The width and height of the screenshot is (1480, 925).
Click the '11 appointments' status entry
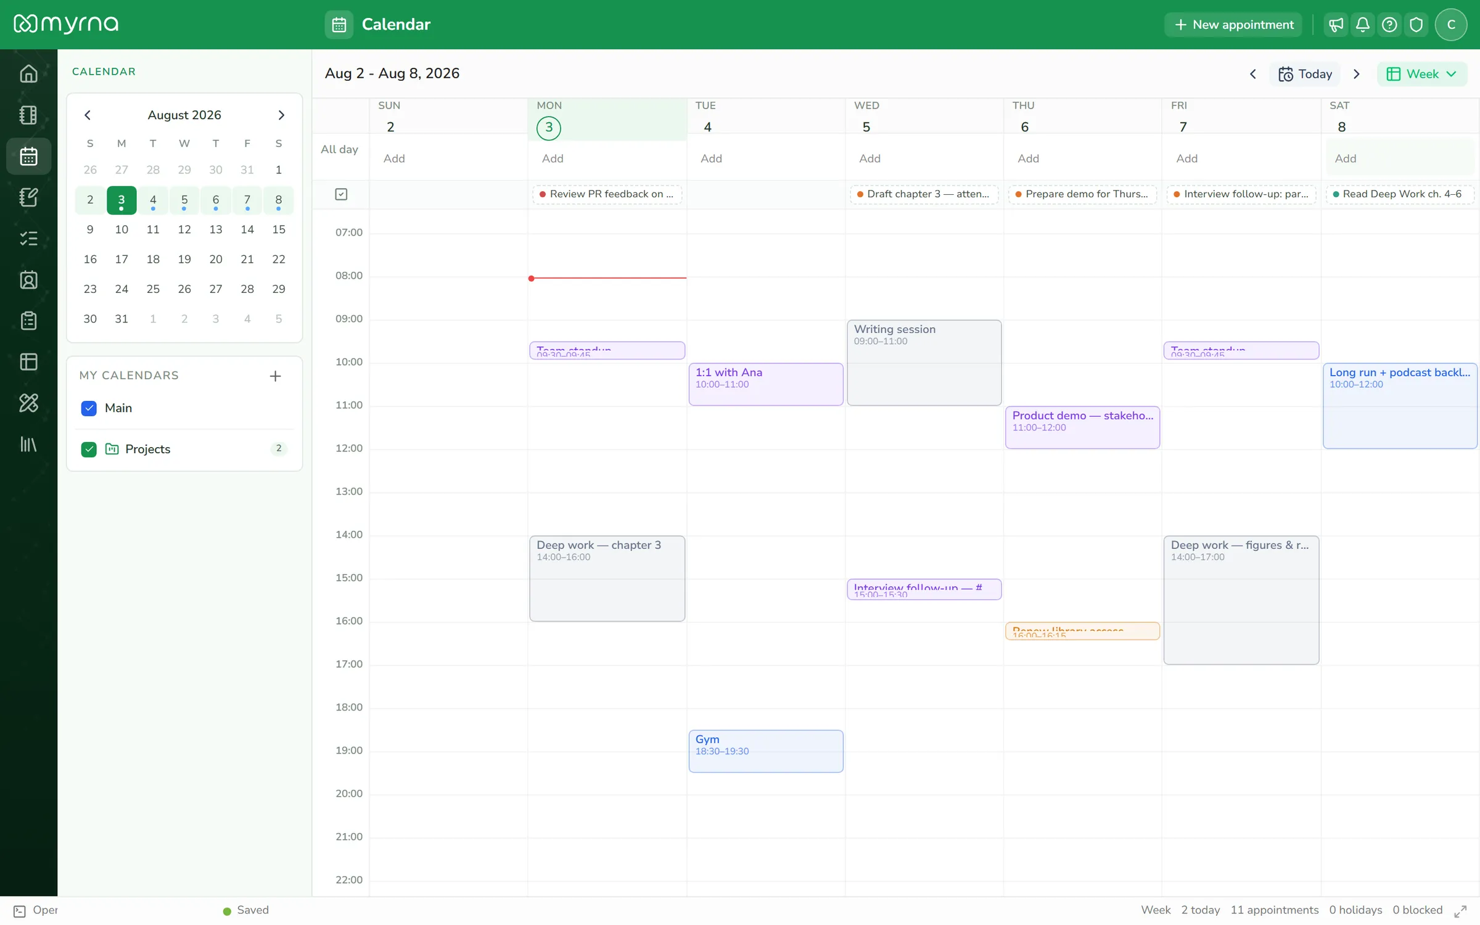pyautogui.click(x=1274, y=910)
